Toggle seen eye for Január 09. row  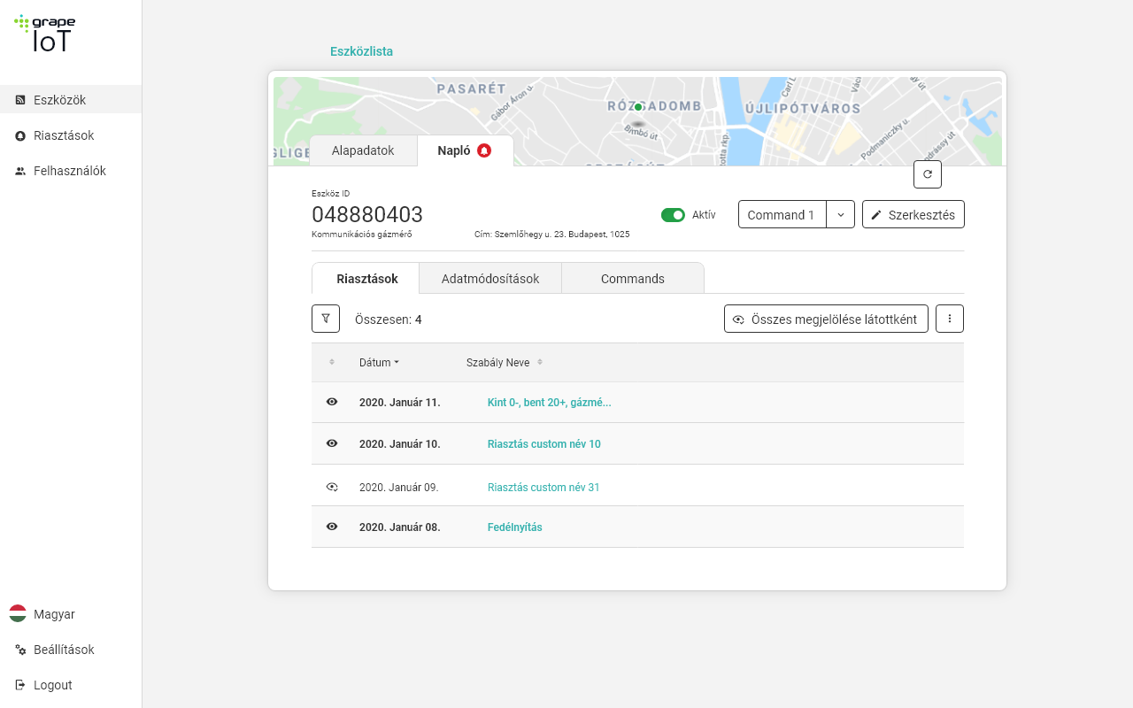[332, 487]
